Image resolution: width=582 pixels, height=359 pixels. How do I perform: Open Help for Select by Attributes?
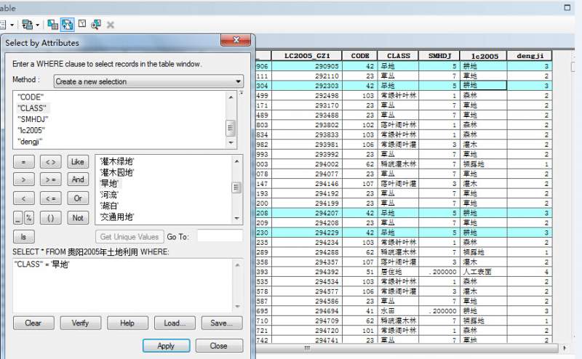pos(127,323)
